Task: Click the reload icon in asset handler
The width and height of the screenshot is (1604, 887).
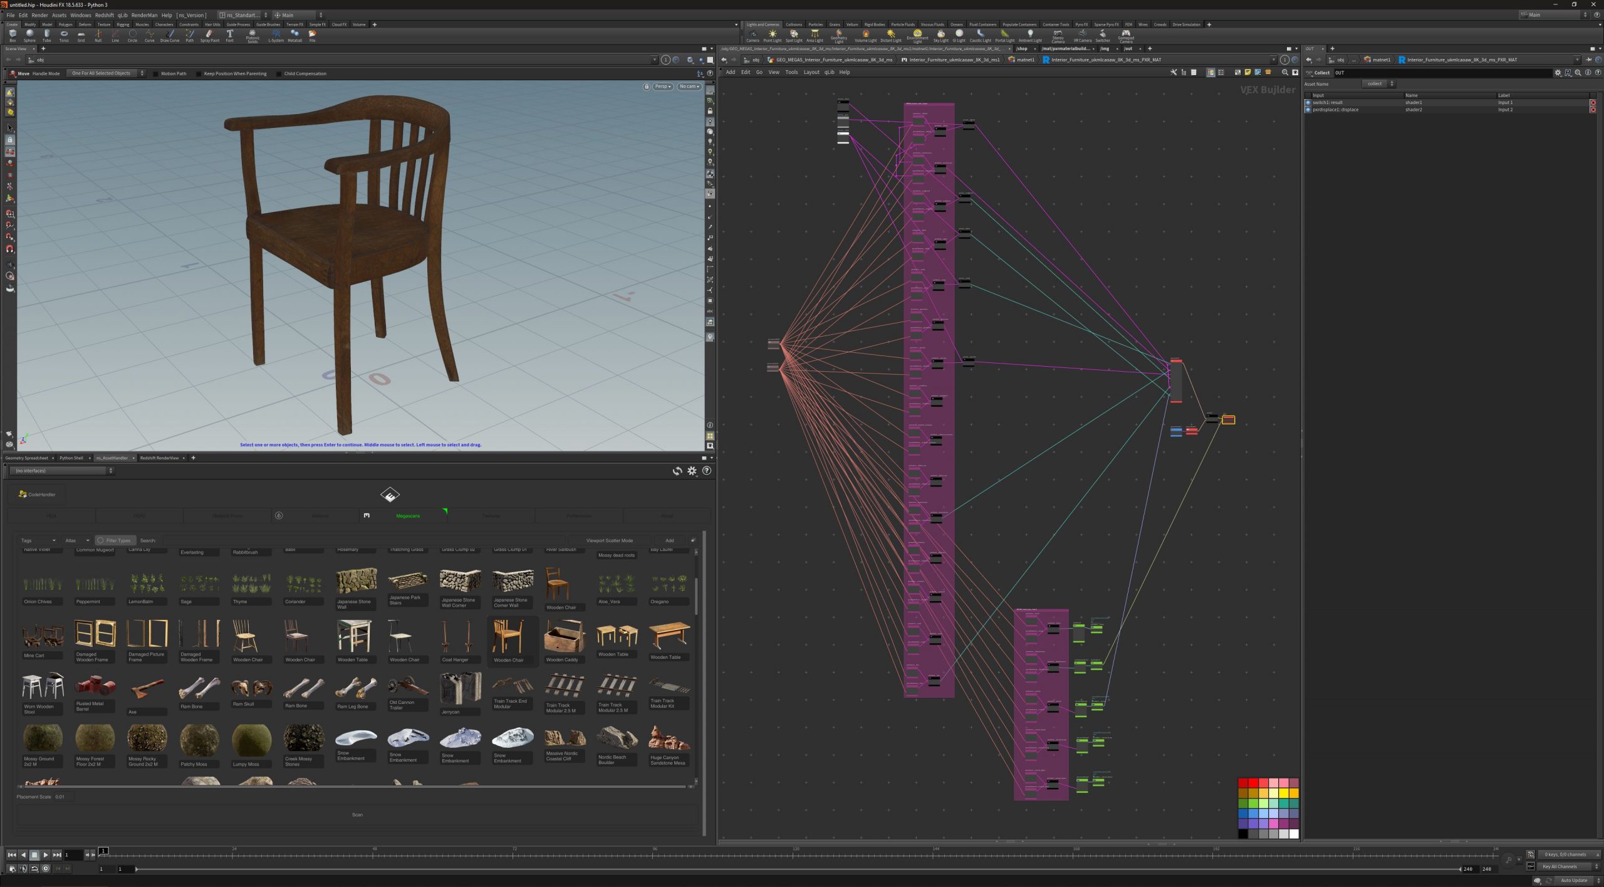Action: (677, 471)
